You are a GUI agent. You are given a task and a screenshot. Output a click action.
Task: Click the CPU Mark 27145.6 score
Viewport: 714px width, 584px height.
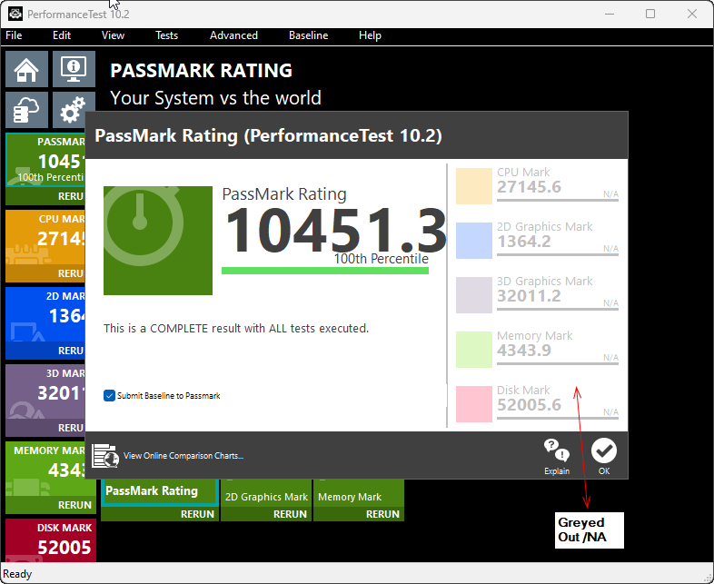click(x=529, y=187)
